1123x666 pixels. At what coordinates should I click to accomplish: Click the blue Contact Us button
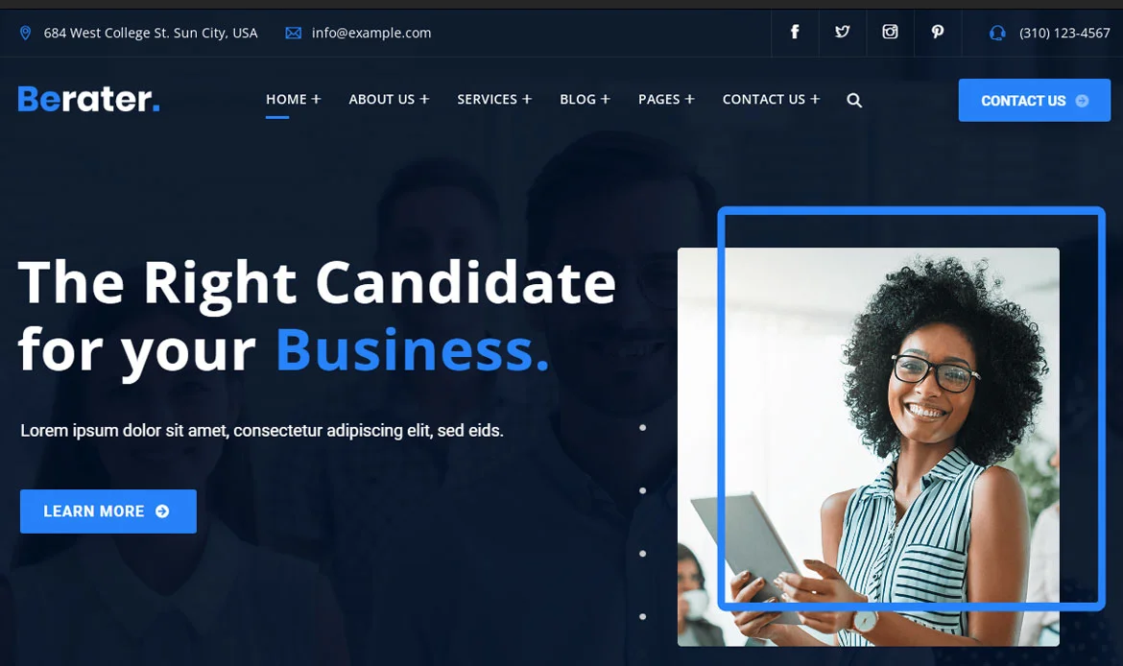tap(1034, 100)
